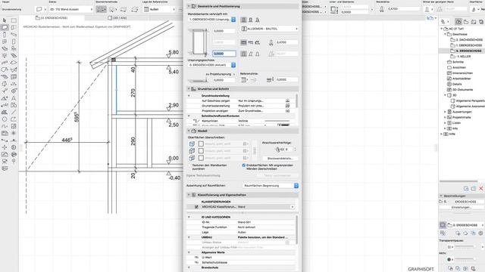
Task: Click the wall top offset input field
Action: [x=224, y=31]
